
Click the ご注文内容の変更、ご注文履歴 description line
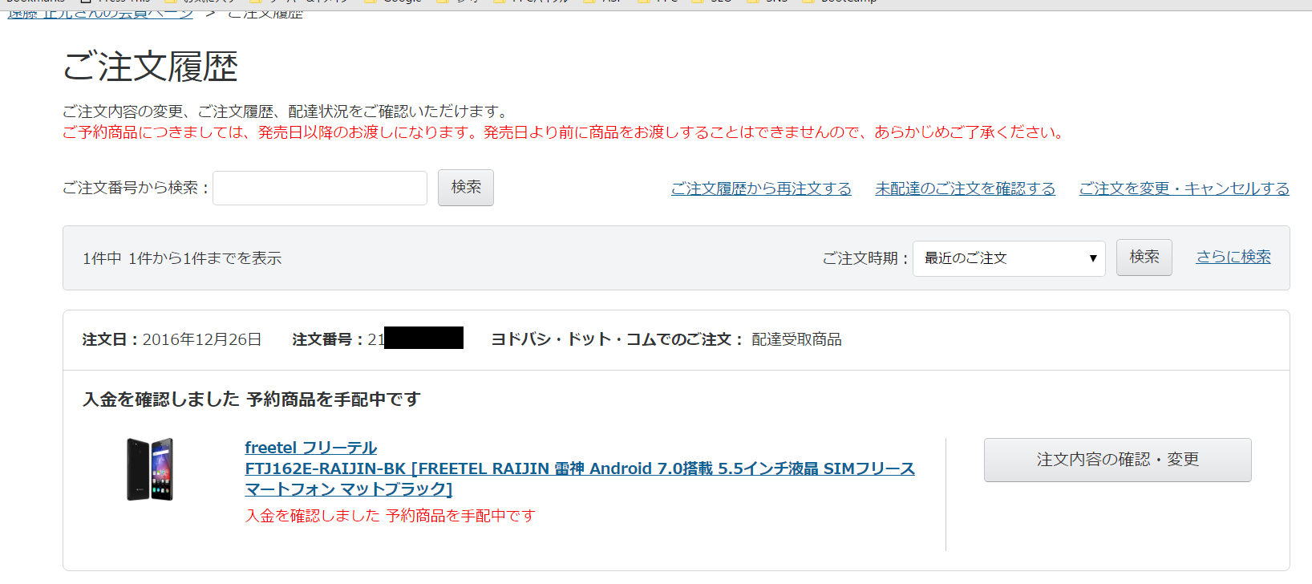[285, 112]
